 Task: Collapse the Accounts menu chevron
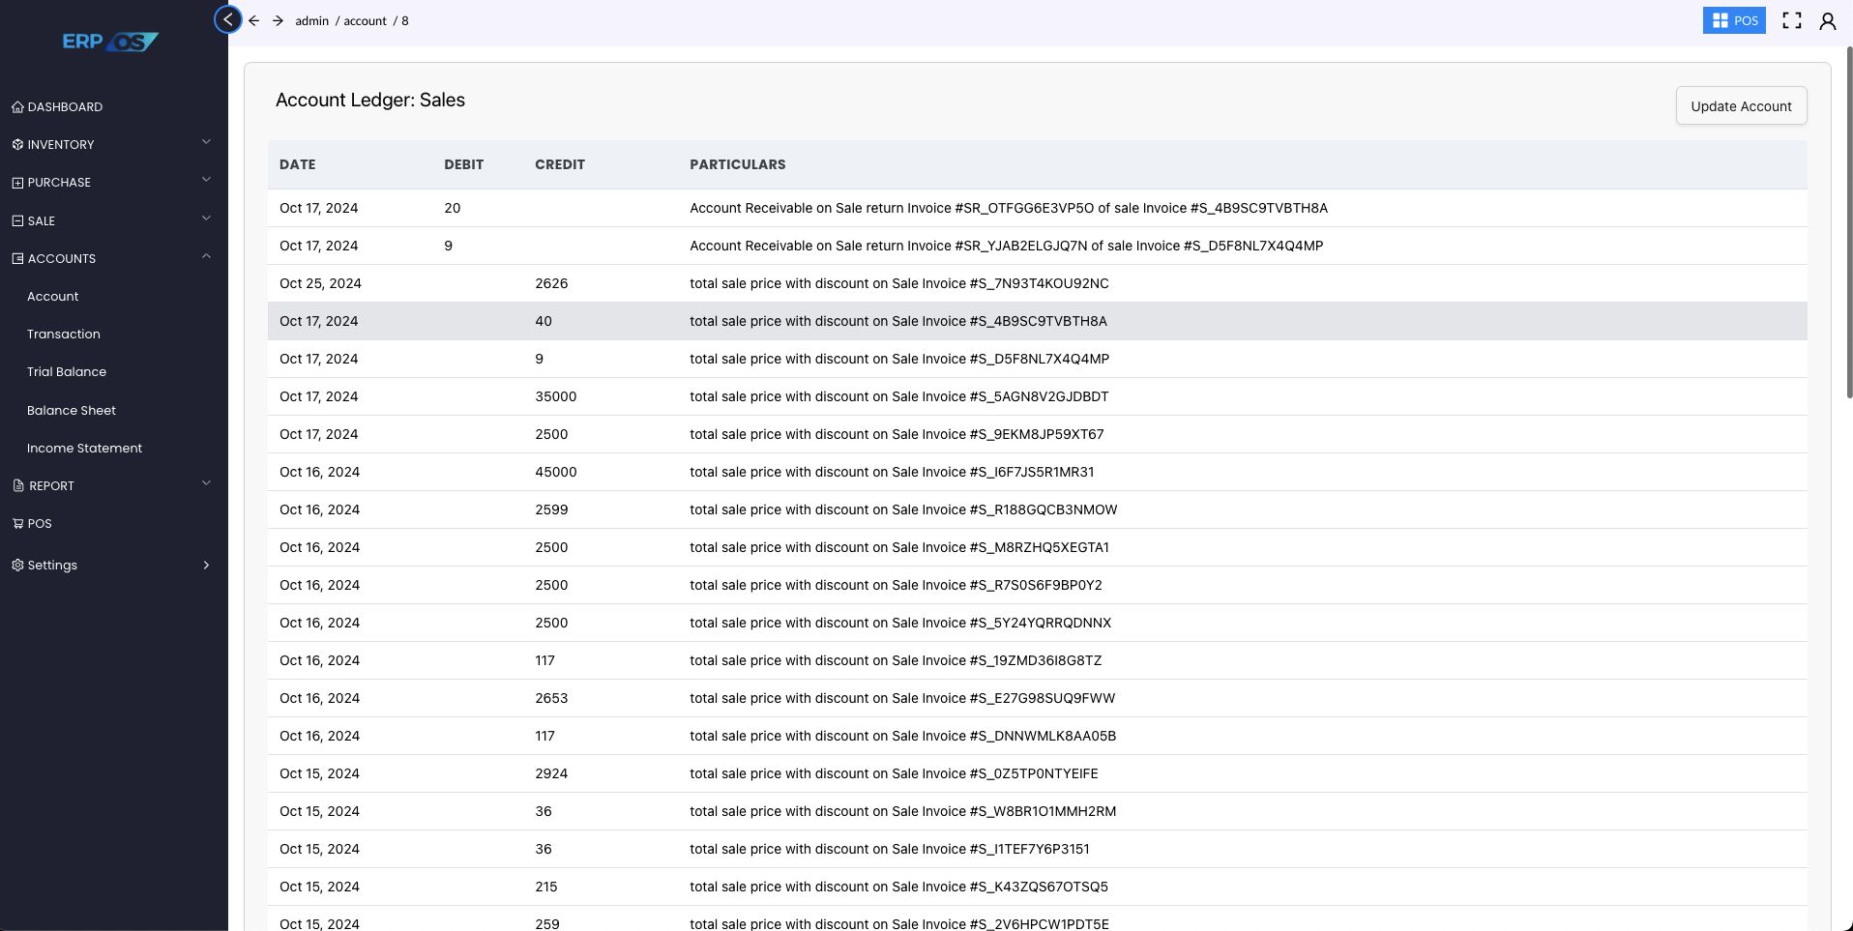coord(206,257)
